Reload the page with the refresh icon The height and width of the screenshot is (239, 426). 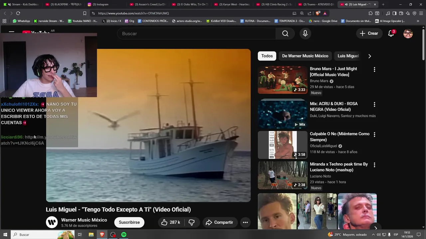[x=18, y=13]
